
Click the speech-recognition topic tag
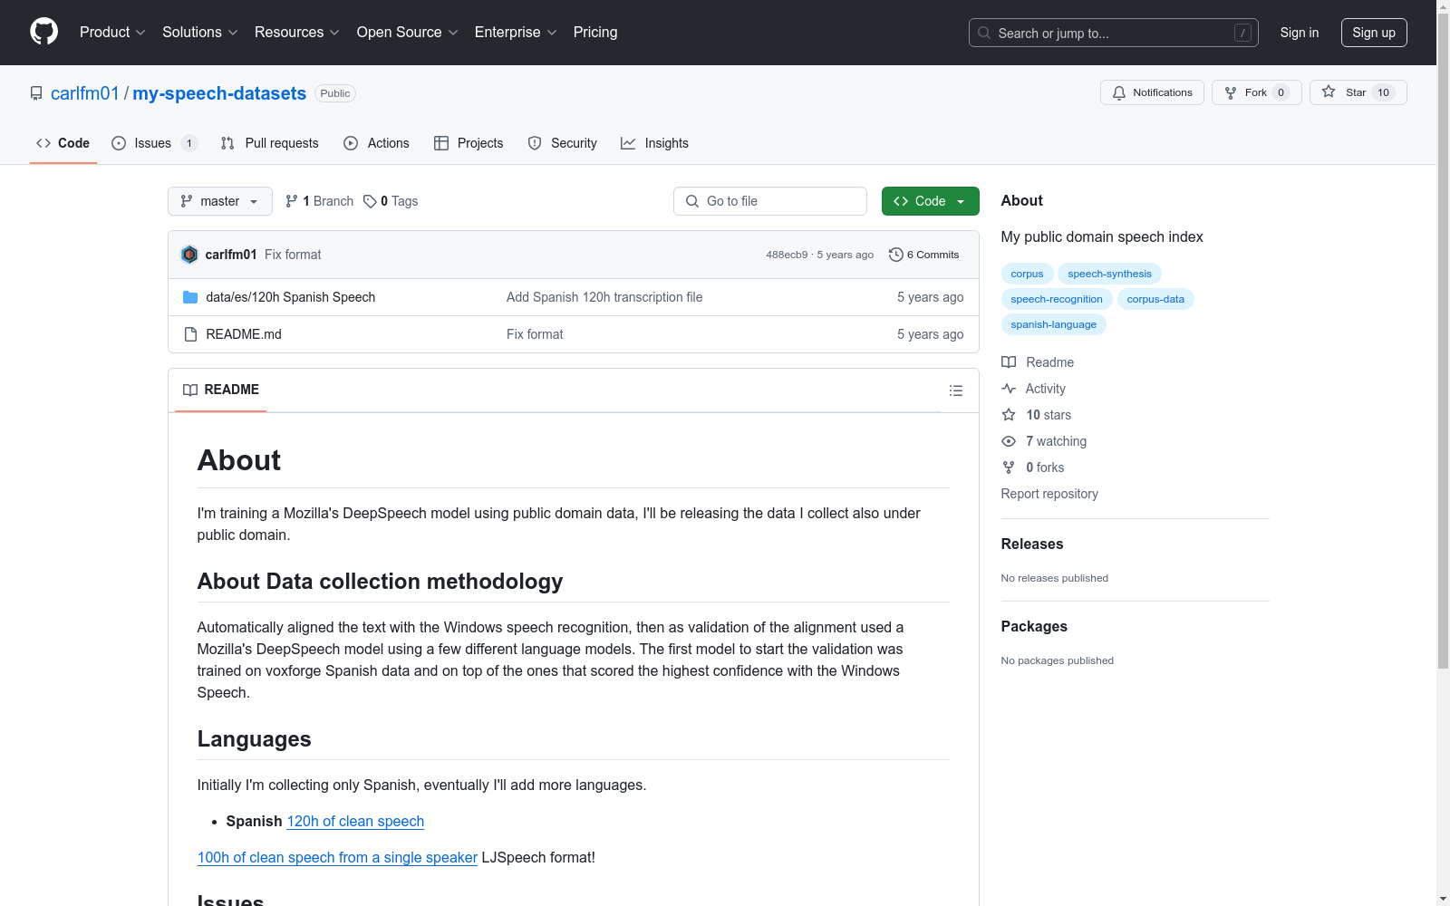click(1057, 299)
